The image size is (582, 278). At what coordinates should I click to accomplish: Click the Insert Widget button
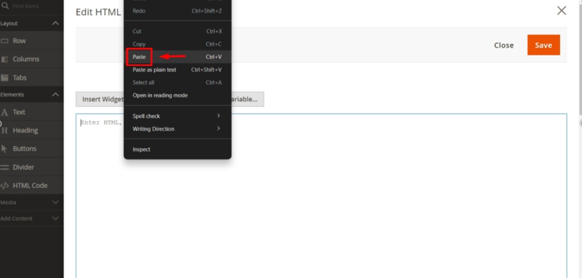pos(100,99)
